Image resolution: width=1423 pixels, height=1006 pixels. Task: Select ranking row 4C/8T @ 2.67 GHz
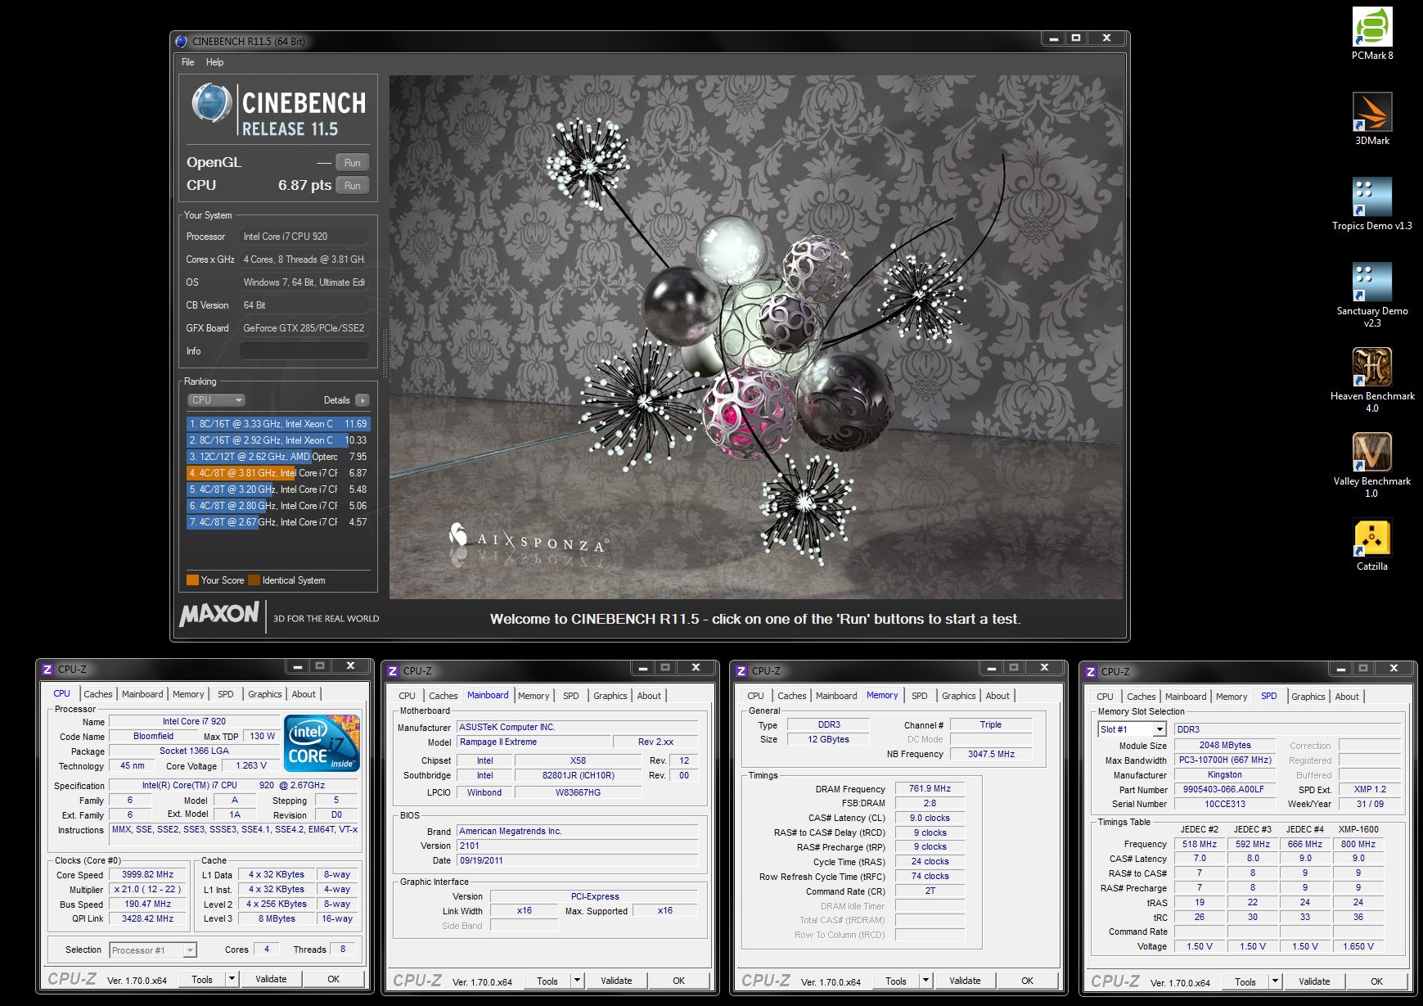coord(278,522)
